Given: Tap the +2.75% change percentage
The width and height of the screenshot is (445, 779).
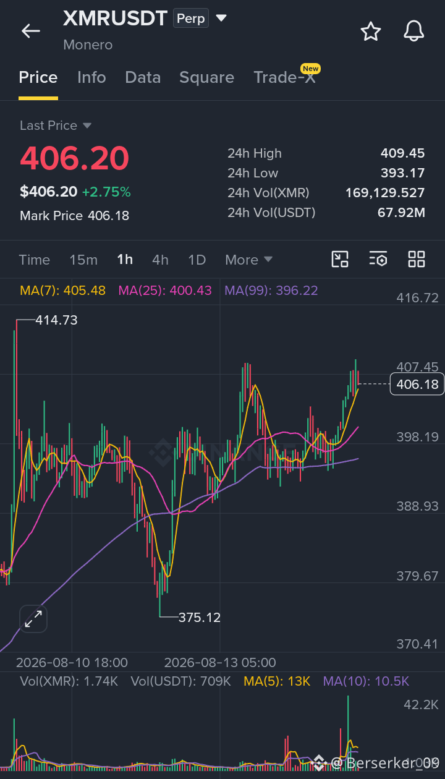Looking at the screenshot, I should 106,192.
